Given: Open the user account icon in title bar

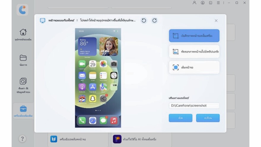Looking at the screenshot, I should pos(194,3).
